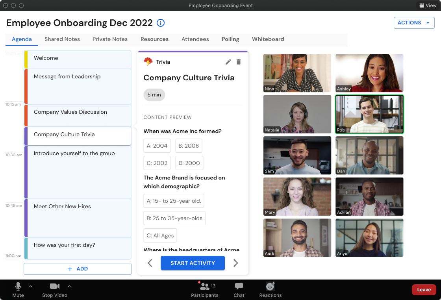Screen dimensions: 441x300
Task: Open the Chat icon
Action: (239, 286)
